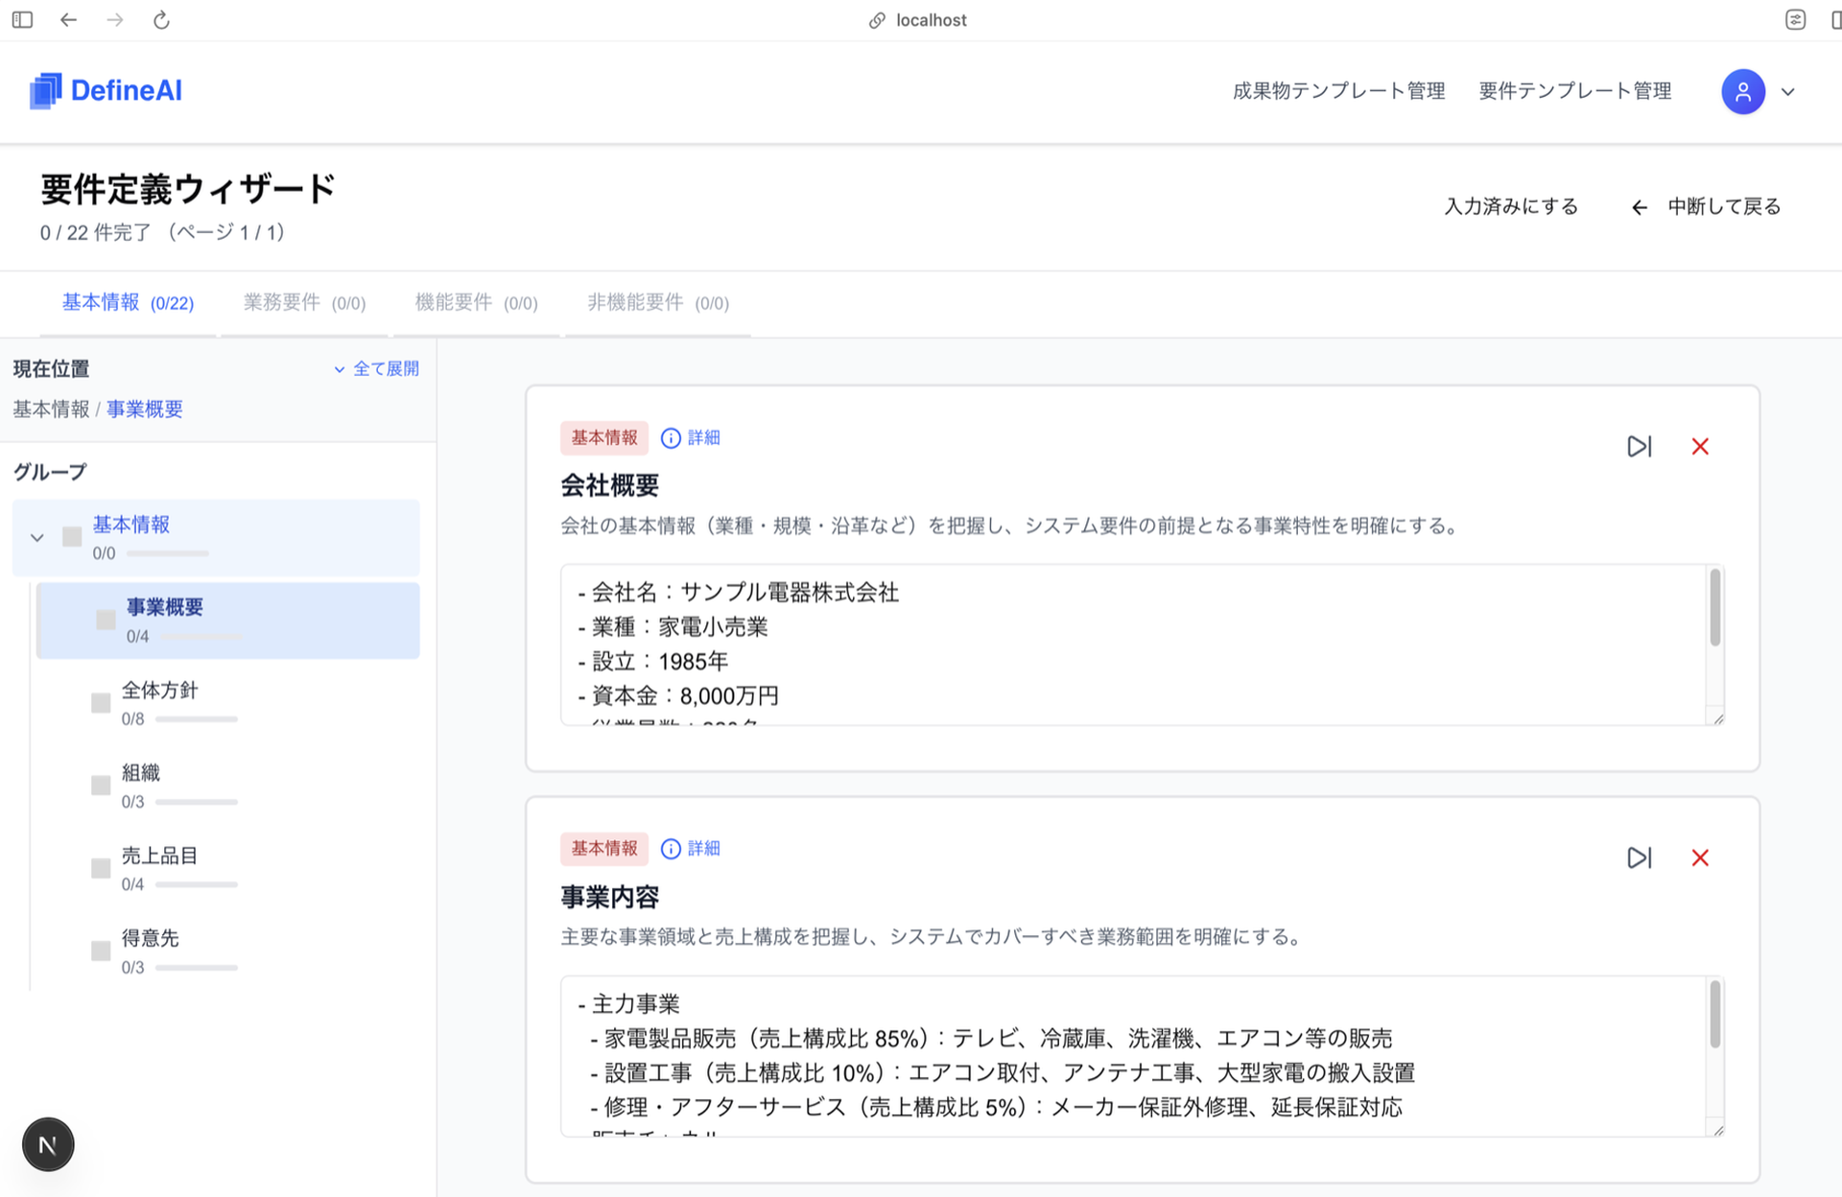Check the checkbox beside 得意先
This screenshot has width=1842, height=1197.
coord(101,951)
